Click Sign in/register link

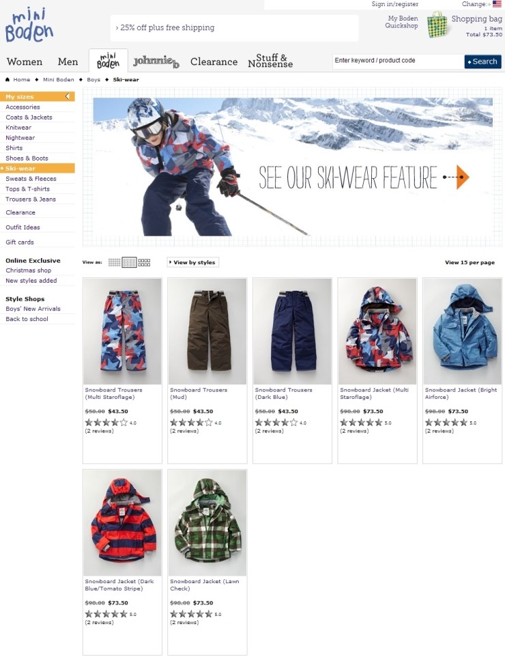coord(395,4)
